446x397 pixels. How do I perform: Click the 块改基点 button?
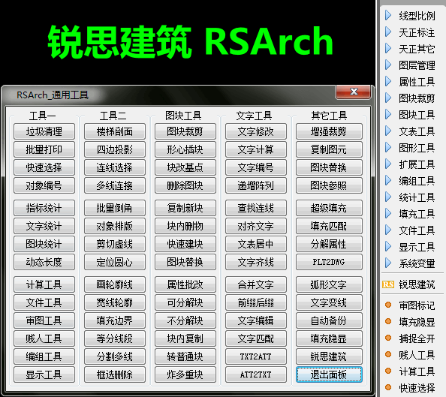pyautogui.click(x=185, y=167)
